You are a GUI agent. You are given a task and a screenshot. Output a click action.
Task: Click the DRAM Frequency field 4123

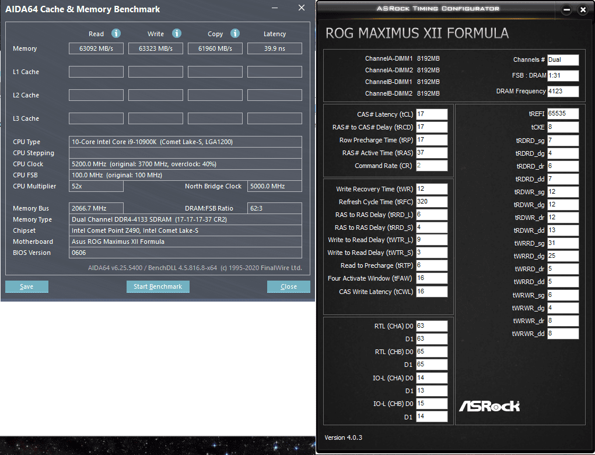pos(563,91)
